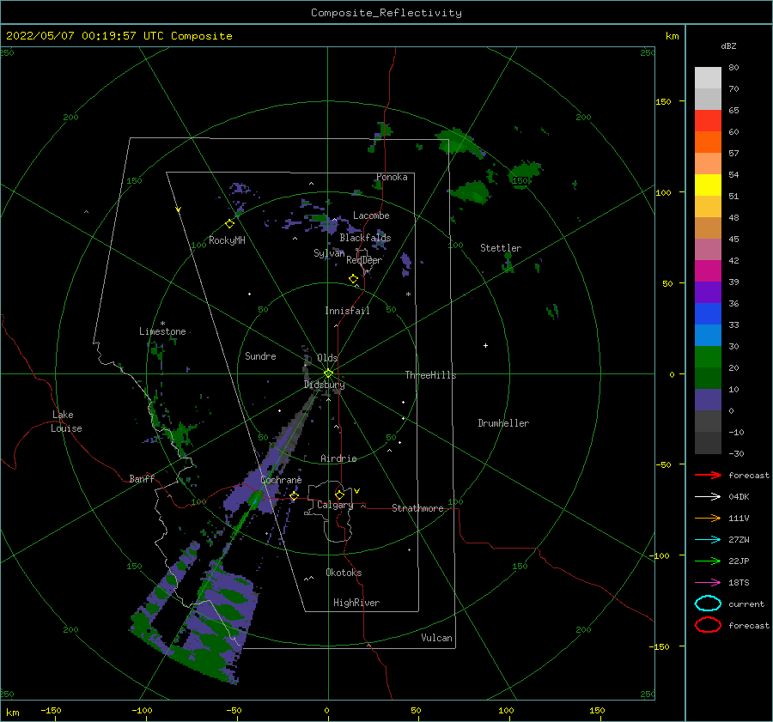Click the green precipitation echo over Cochrane
Screen dimensions: 773x722
click(x=255, y=500)
